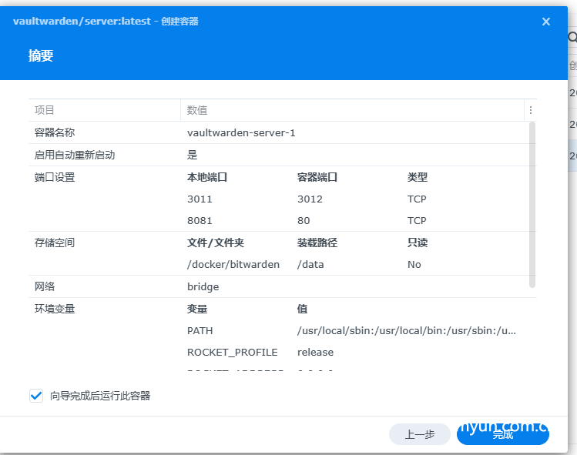Open the column options three-dot menu
Image resolution: width=577 pixels, height=455 pixels.
point(530,111)
